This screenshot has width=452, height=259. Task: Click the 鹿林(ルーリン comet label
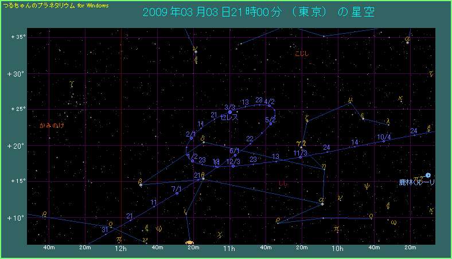tap(416, 182)
